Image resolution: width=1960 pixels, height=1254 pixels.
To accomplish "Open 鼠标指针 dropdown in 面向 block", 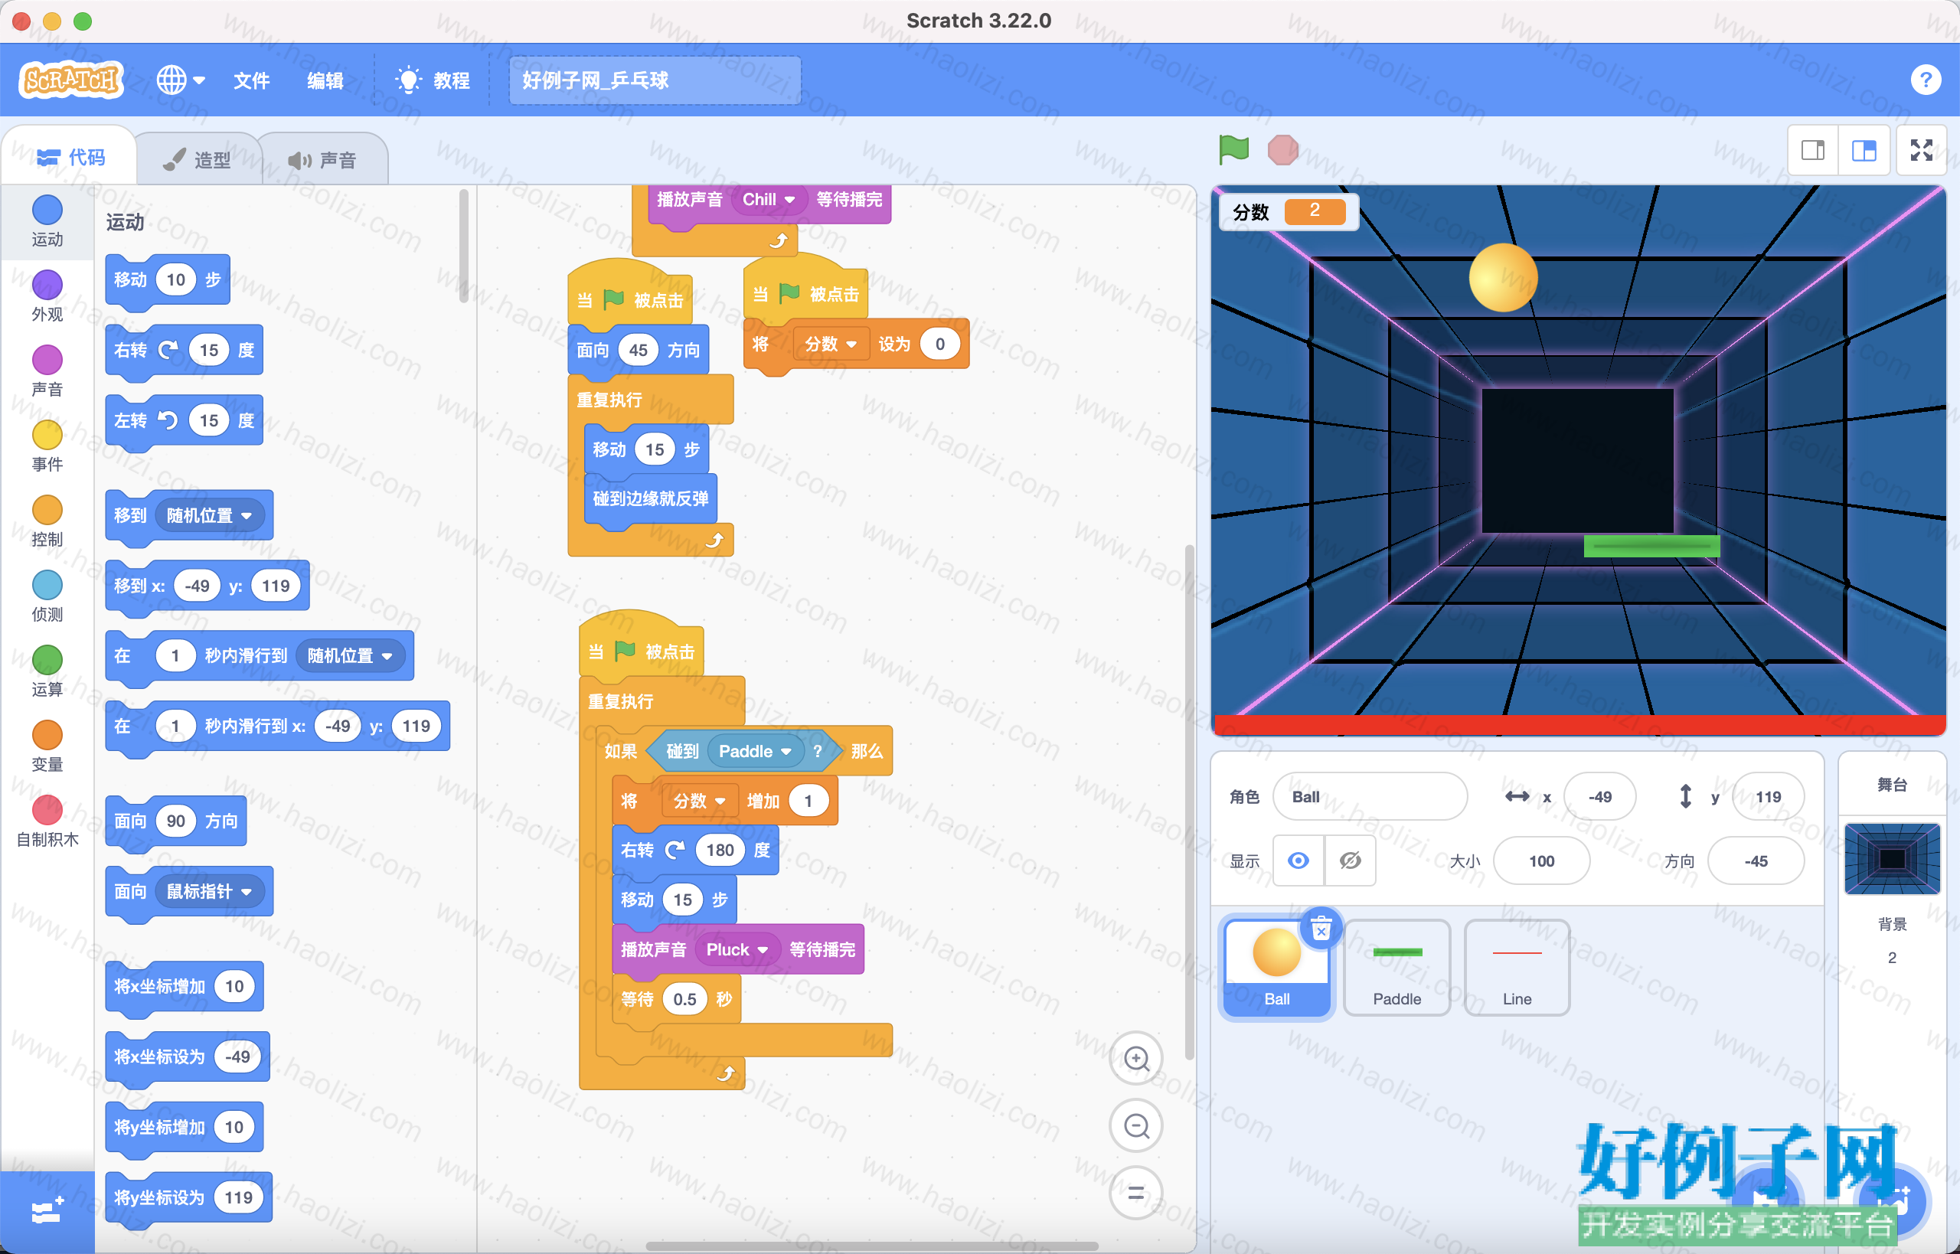I will [209, 892].
